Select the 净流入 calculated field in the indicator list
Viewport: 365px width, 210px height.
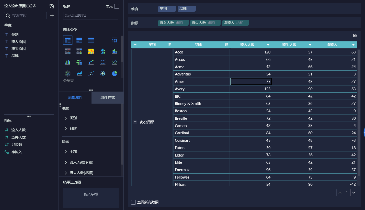17,152
